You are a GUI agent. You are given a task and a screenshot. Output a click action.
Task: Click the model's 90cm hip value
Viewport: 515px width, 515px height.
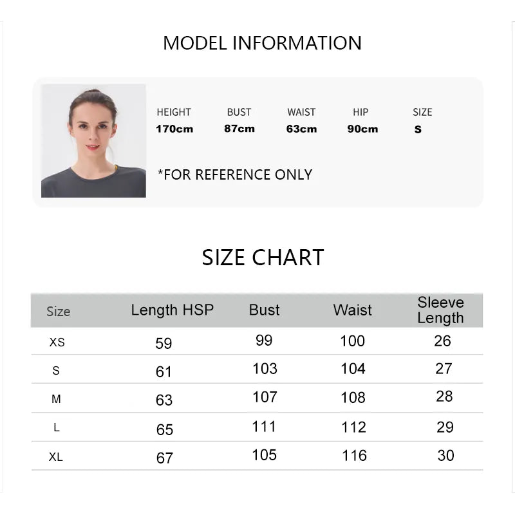[x=362, y=129]
